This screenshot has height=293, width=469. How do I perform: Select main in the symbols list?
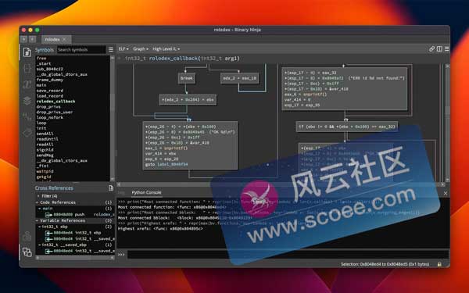(x=41, y=85)
